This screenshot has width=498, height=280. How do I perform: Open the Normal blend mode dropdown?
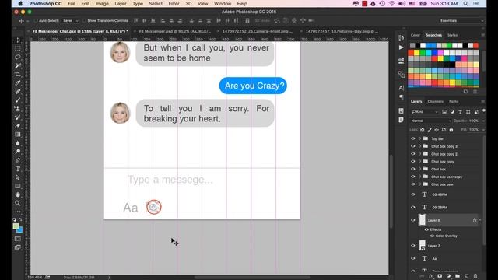(430, 121)
